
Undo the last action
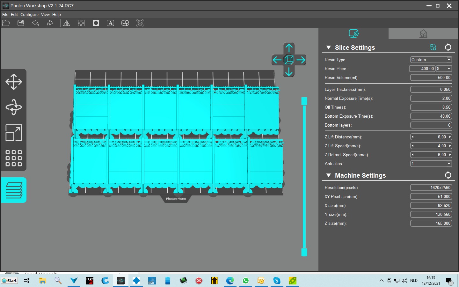[x=35, y=23]
